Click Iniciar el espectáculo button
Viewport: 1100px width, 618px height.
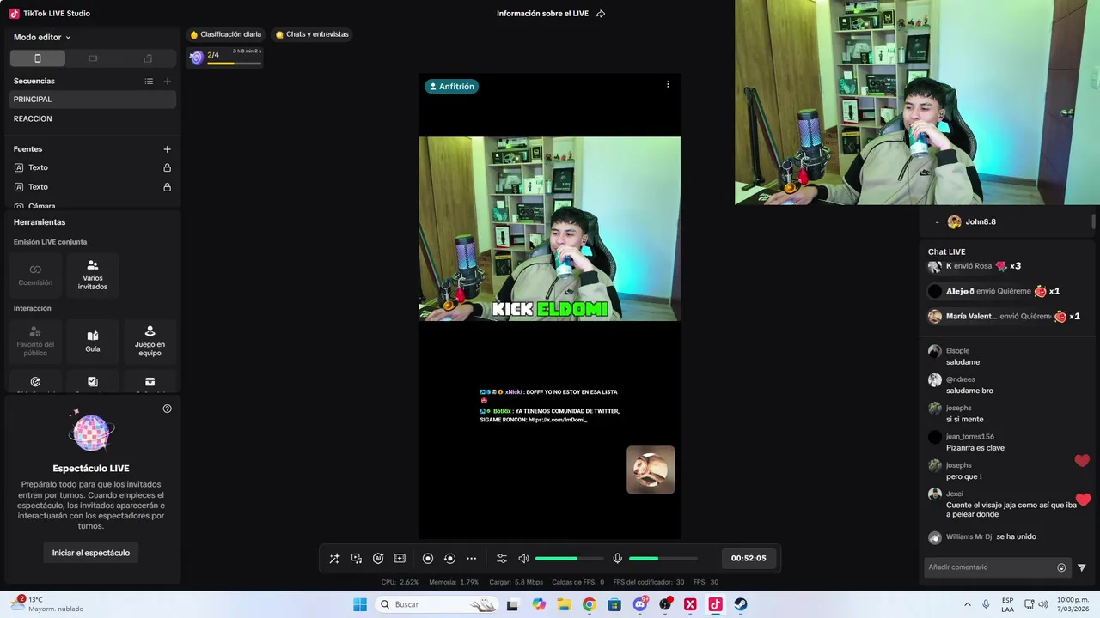tap(91, 553)
